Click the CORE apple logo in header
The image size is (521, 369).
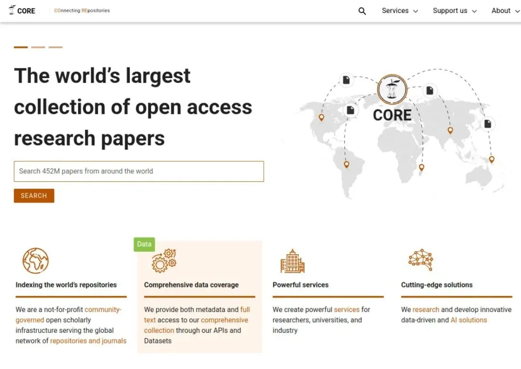[x=22, y=10]
